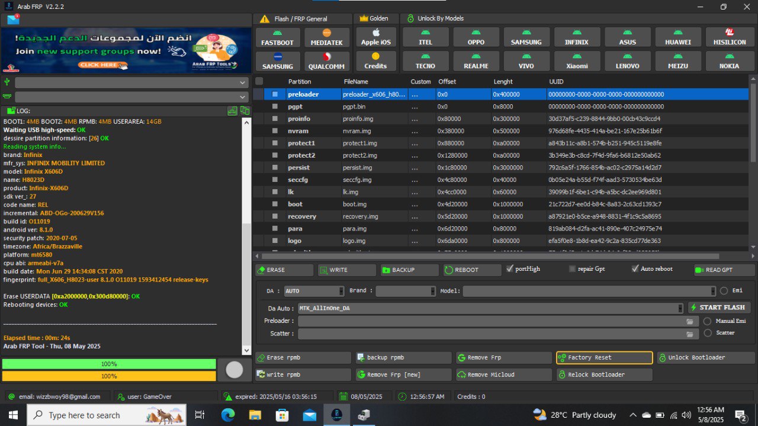758x426 pixels.
Task: Toggle the nvram partition checkbox
Action: [275, 131]
